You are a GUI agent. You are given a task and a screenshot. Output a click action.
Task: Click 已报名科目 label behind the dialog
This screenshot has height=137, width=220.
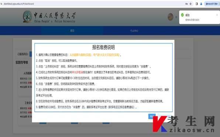[23, 54]
